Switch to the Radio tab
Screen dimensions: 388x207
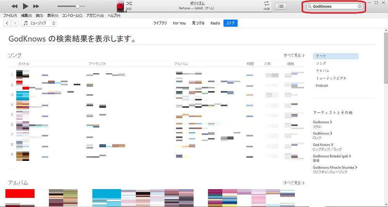[215, 23]
